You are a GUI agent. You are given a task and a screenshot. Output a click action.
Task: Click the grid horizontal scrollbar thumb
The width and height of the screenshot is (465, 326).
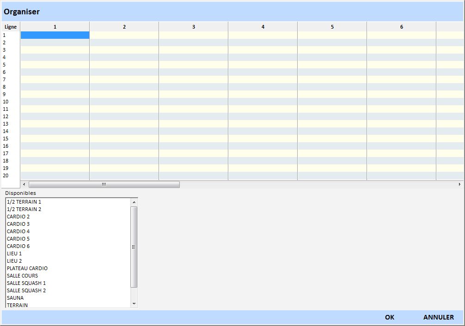point(104,185)
